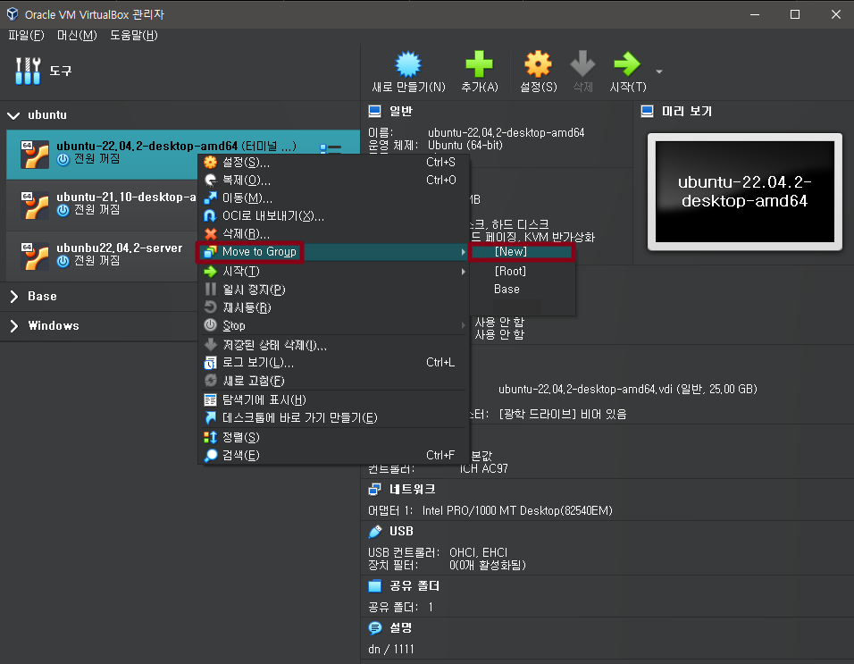This screenshot has width=854, height=664.
Task: Click the Shared Folders section icon
Action: (374, 586)
